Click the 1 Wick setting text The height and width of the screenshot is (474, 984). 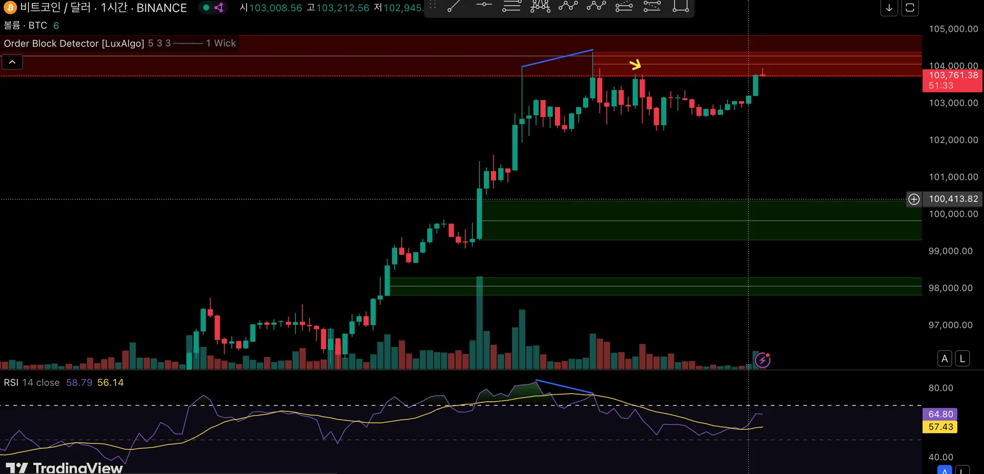point(221,44)
